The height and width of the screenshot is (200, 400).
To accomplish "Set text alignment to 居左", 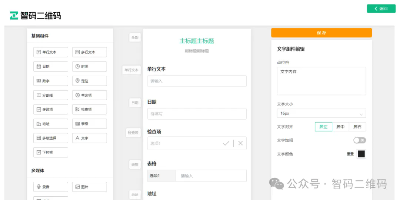I will click(323, 127).
